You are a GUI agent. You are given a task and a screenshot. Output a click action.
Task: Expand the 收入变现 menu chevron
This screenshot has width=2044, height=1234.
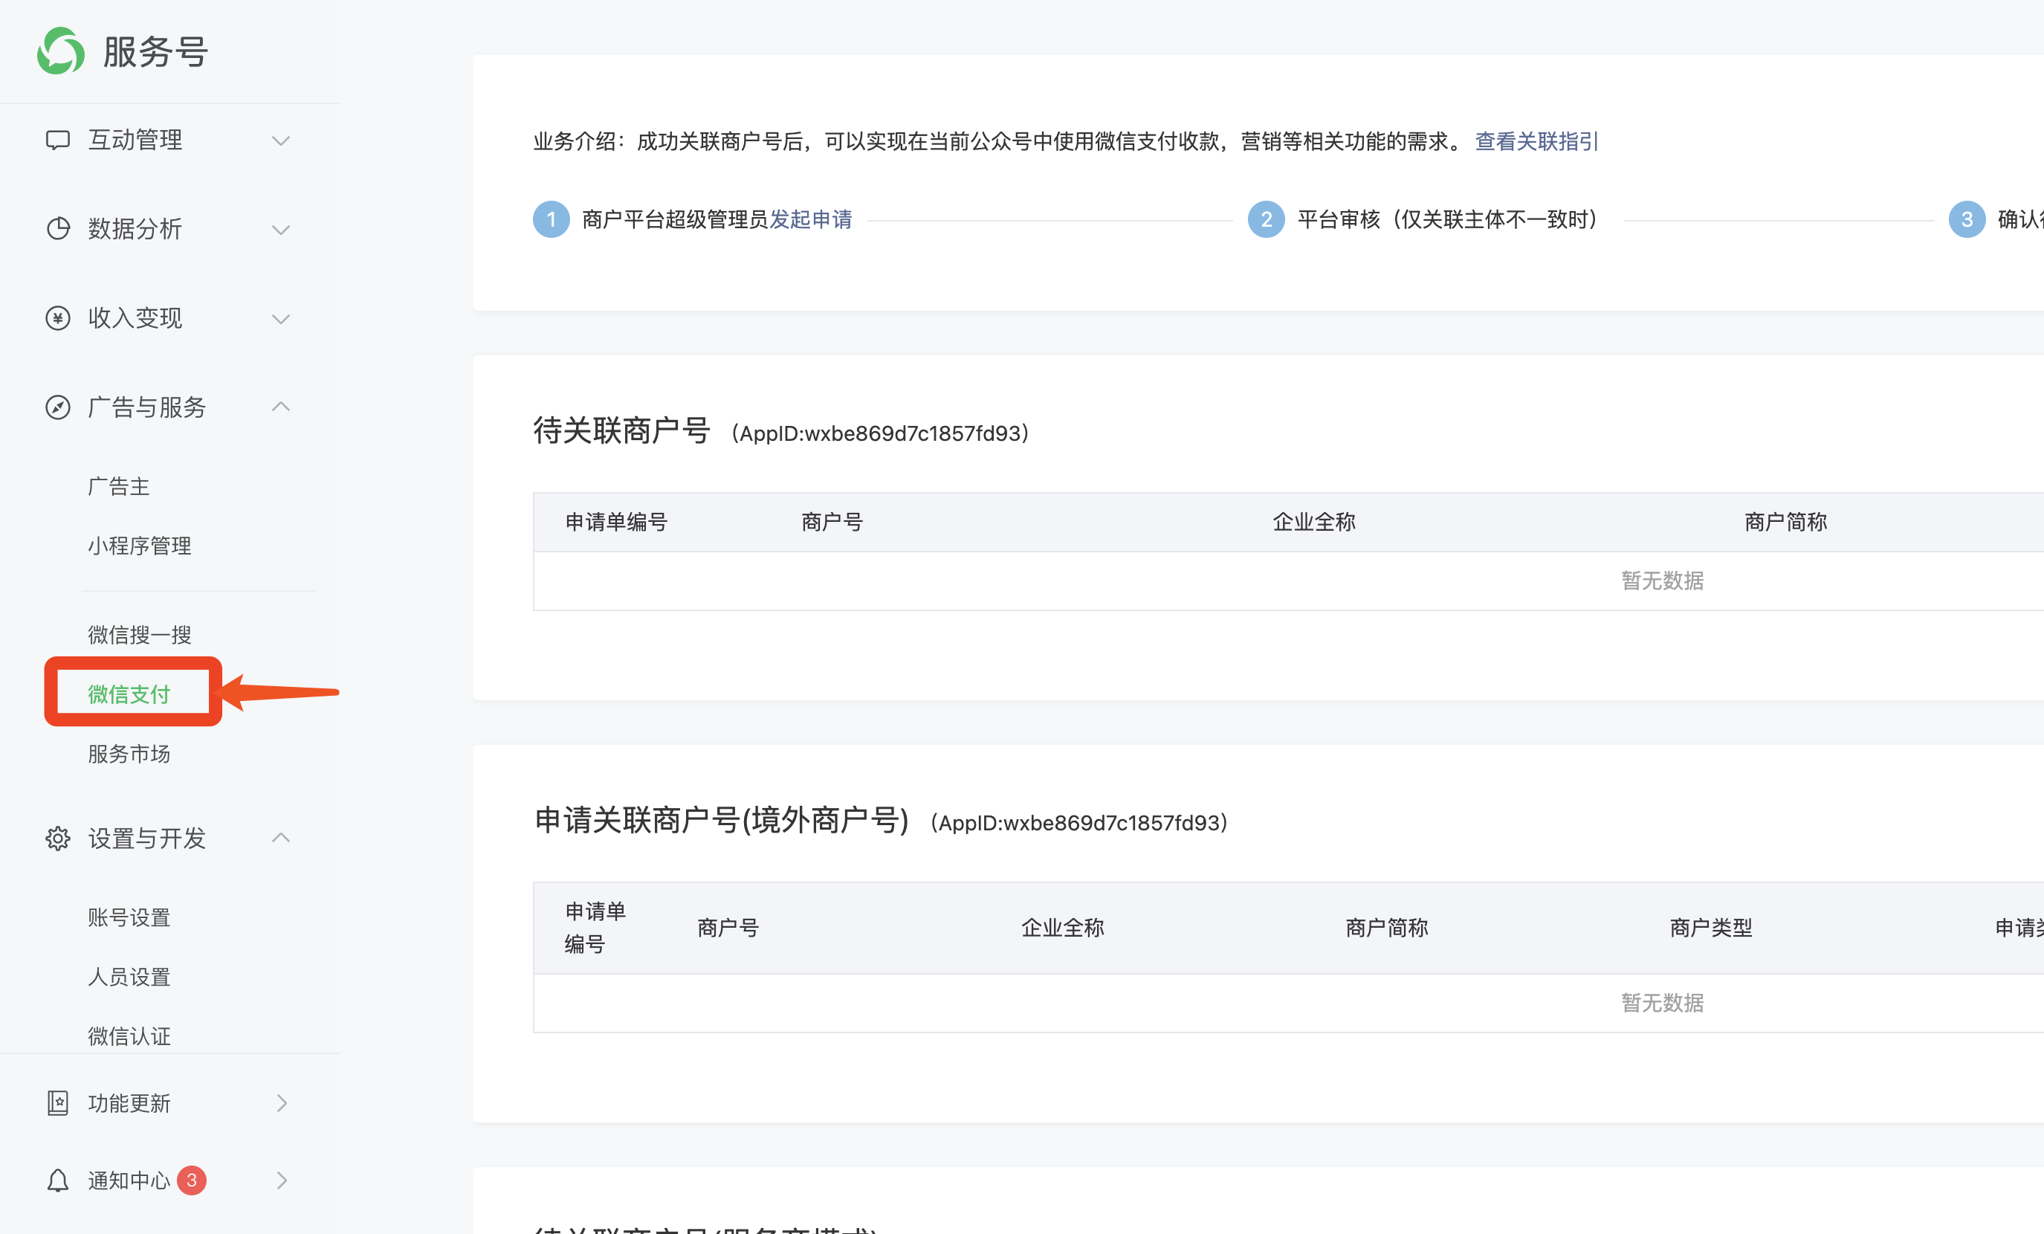point(281,319)
